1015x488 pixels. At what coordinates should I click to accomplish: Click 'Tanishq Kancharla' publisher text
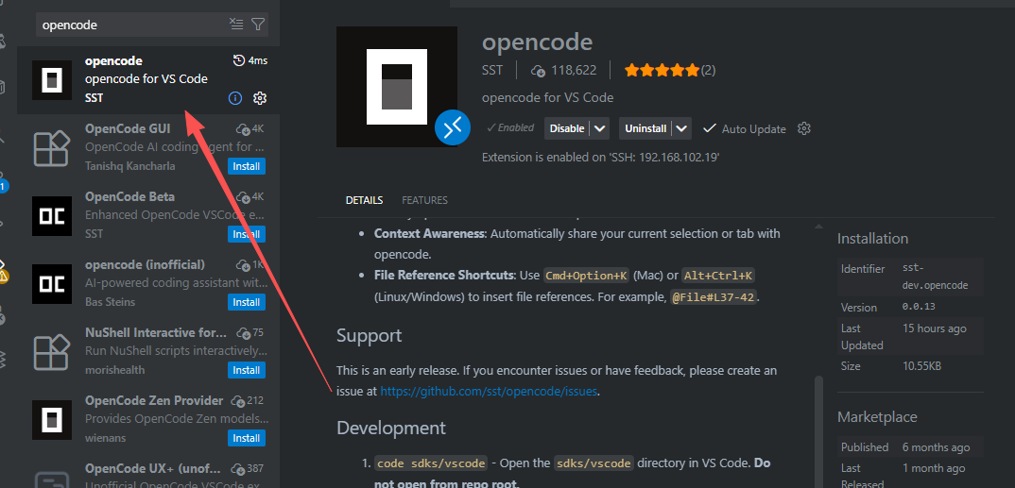coord(130,166)
